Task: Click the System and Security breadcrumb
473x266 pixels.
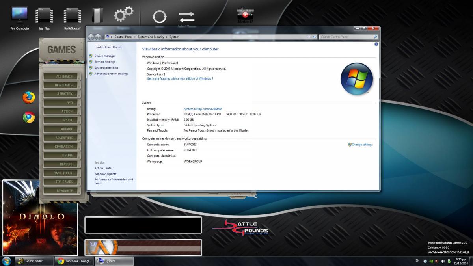Action: (151, 37)
